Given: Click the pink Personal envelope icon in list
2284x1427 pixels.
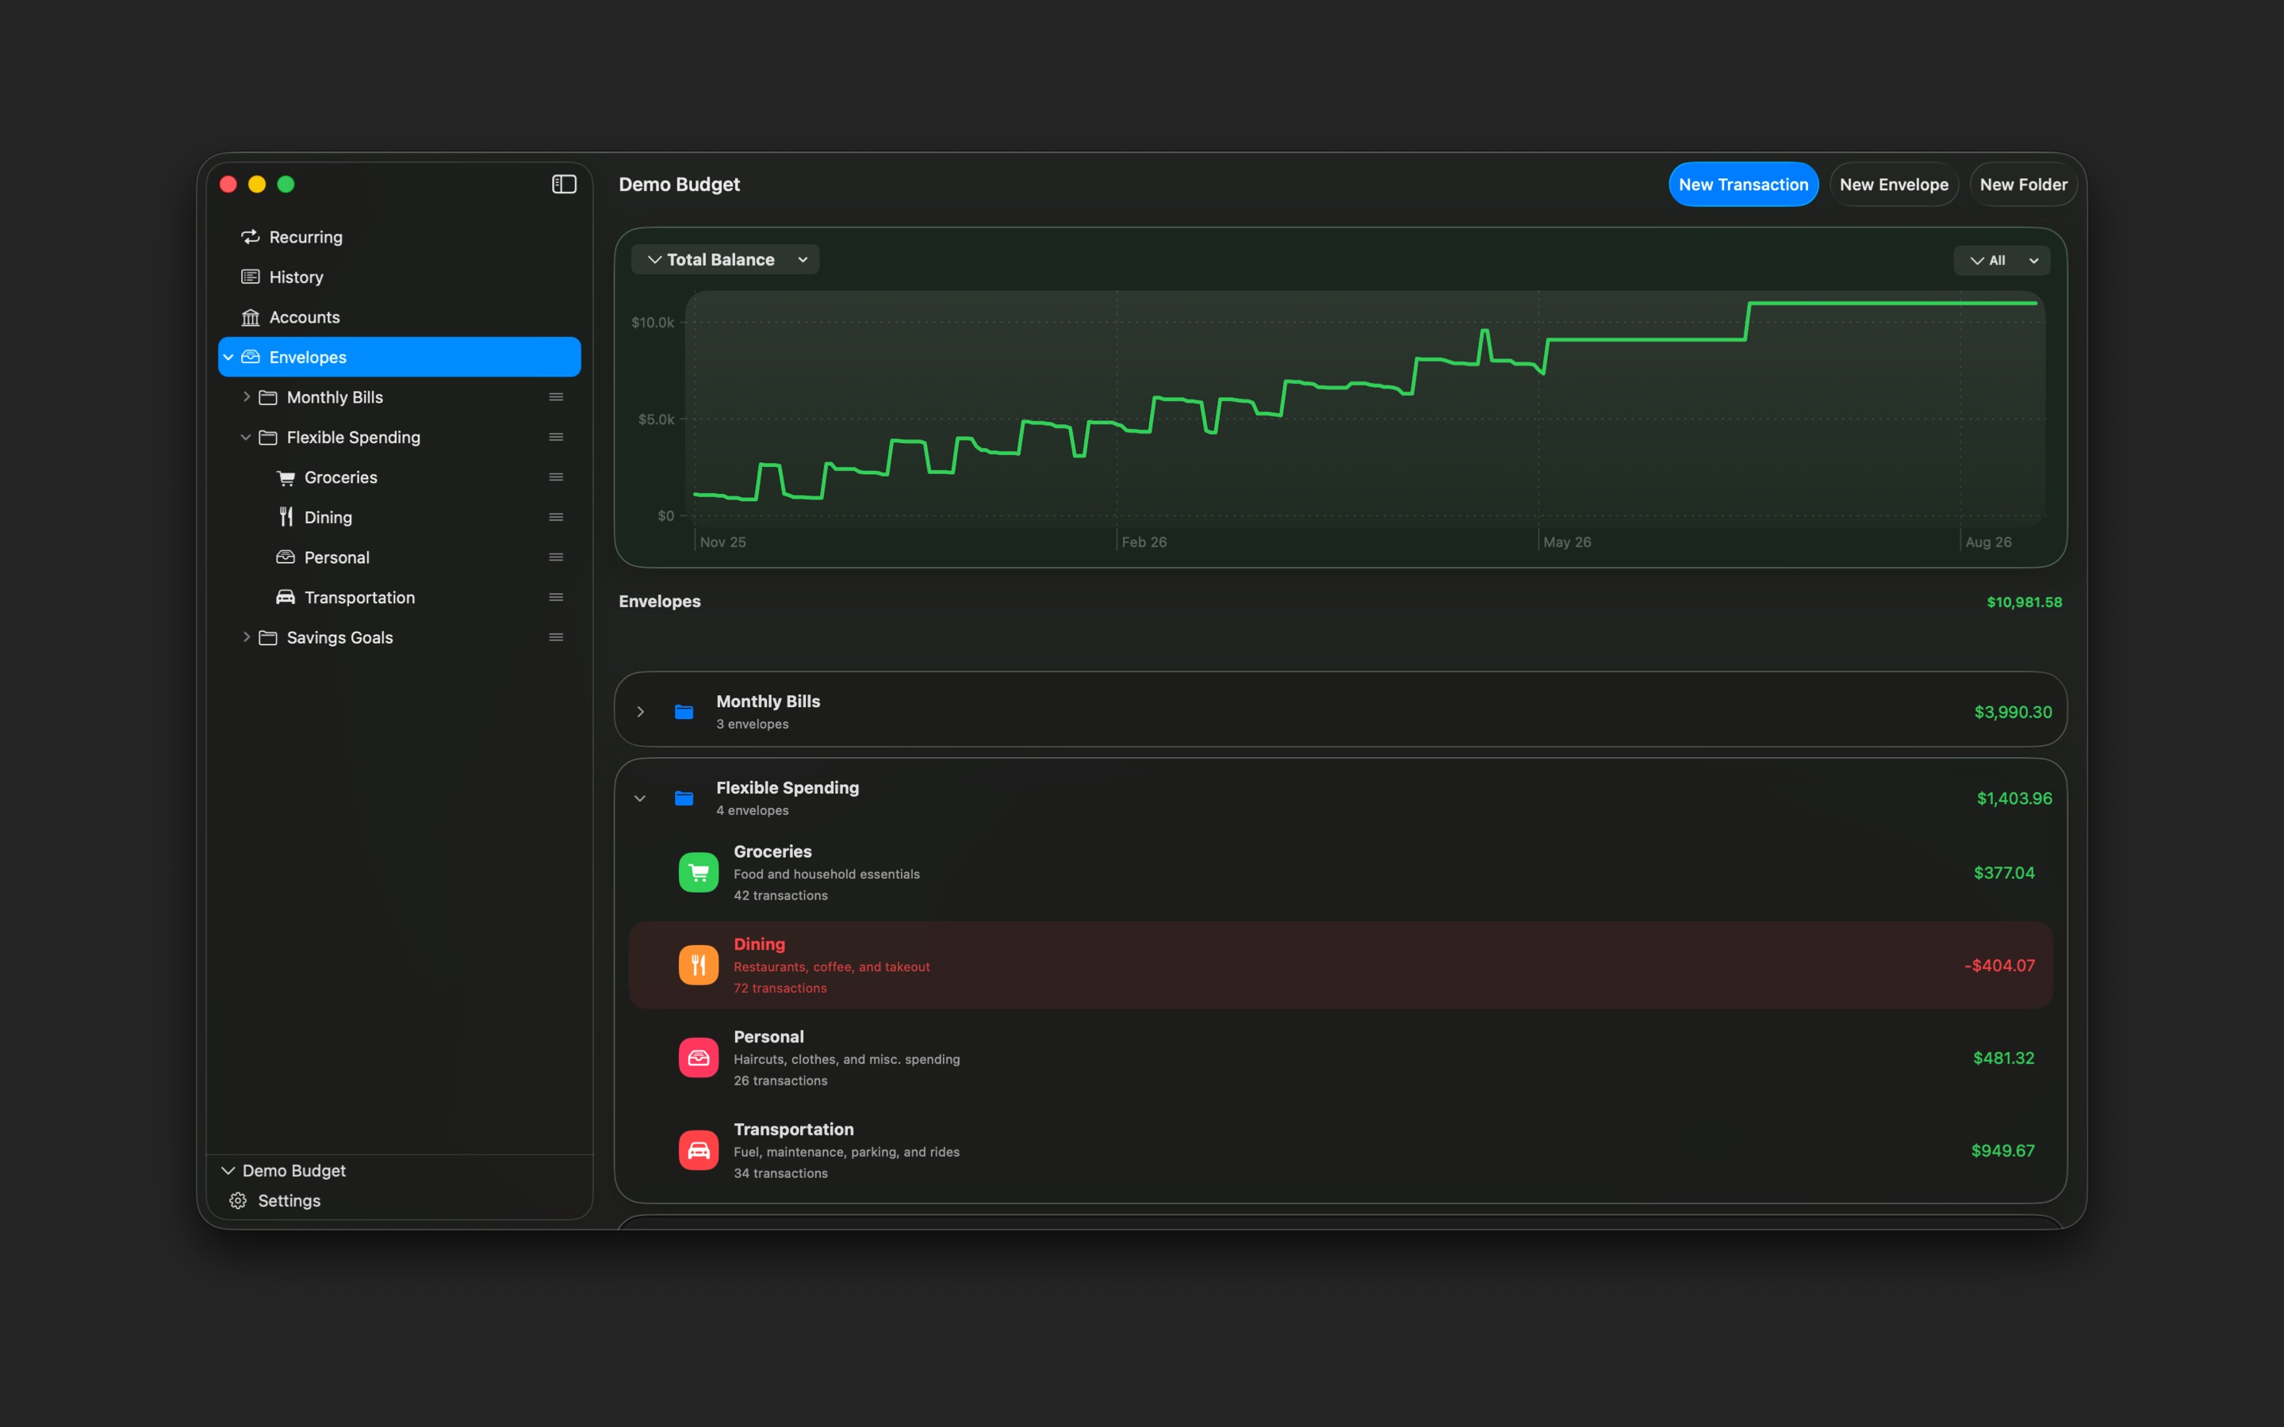Looking at the screenshot, I should [x=699, y=1057].
